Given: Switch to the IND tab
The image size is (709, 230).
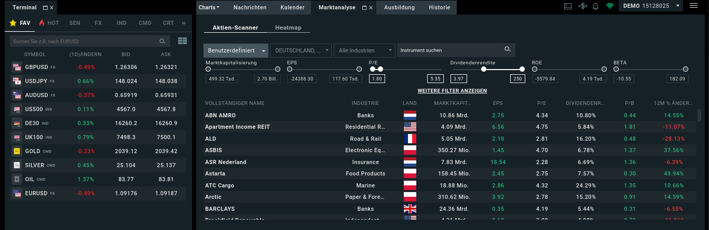Looking at the screenshot, I should [121, 23].
